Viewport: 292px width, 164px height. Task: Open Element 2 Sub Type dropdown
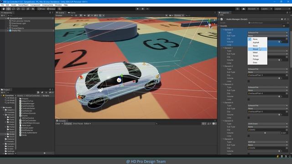click(268, 72)
